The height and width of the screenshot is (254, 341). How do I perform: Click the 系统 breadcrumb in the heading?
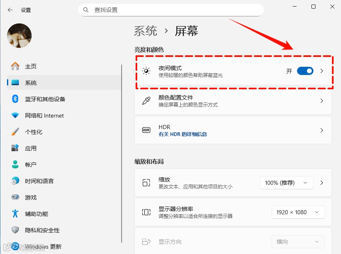(x=145, y=31)
